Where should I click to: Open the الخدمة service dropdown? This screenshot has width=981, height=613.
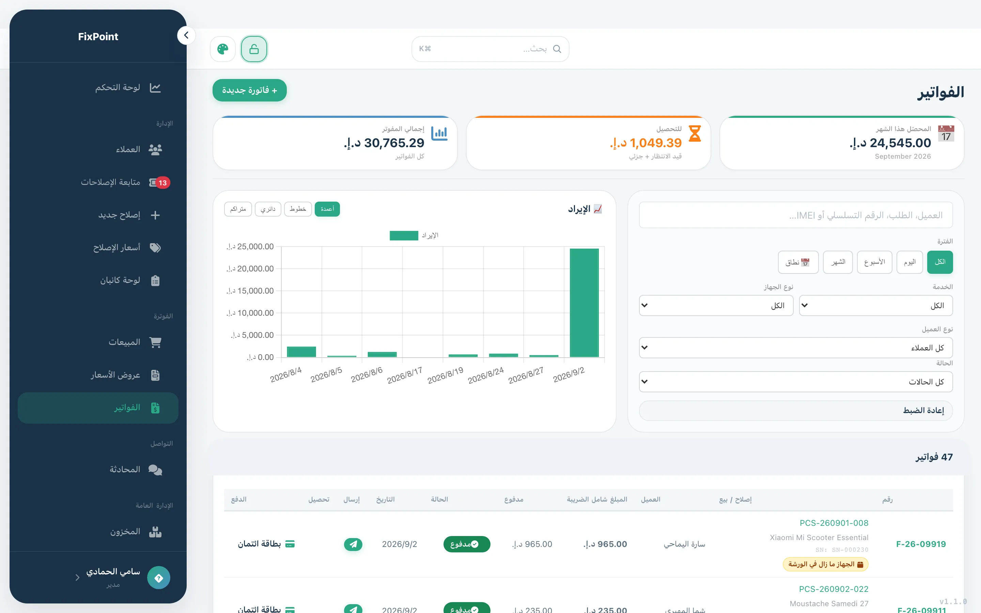tap(876, 305)
